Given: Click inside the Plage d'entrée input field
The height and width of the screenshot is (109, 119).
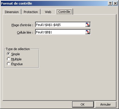Looking at the screenshot, I should [60, 25].
